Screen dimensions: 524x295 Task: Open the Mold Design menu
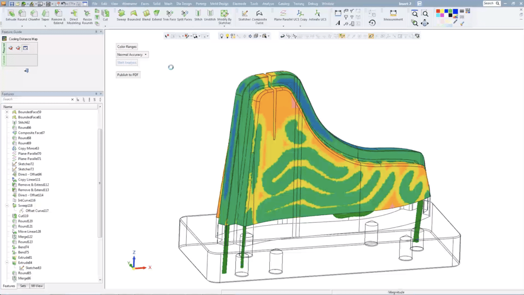tap(219, 3)
